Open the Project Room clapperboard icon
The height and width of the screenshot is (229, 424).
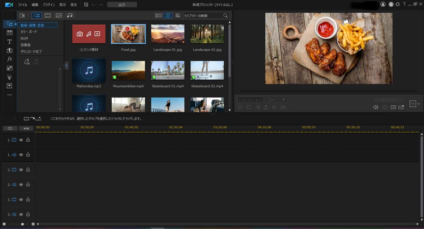pyautogui.click(x=10, y=33)
